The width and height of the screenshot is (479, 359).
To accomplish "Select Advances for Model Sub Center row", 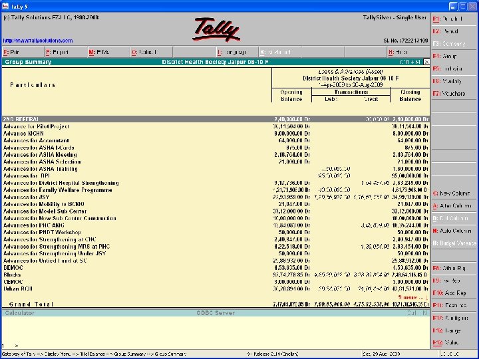I will pos(216,211).
